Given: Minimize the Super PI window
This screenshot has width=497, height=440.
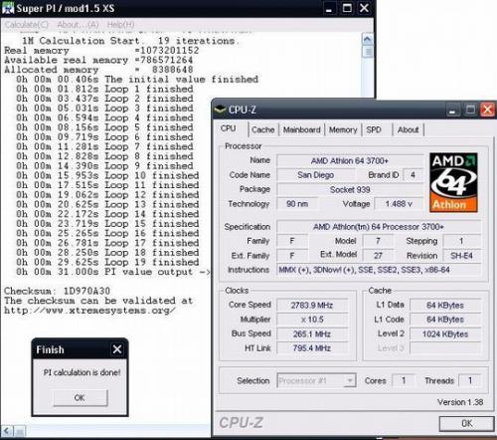Looking at the screenshot, I should [329, 8].
